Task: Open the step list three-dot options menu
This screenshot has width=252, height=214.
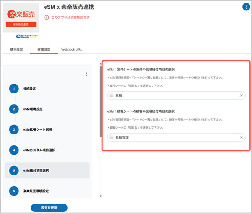Action: point(87,74)
